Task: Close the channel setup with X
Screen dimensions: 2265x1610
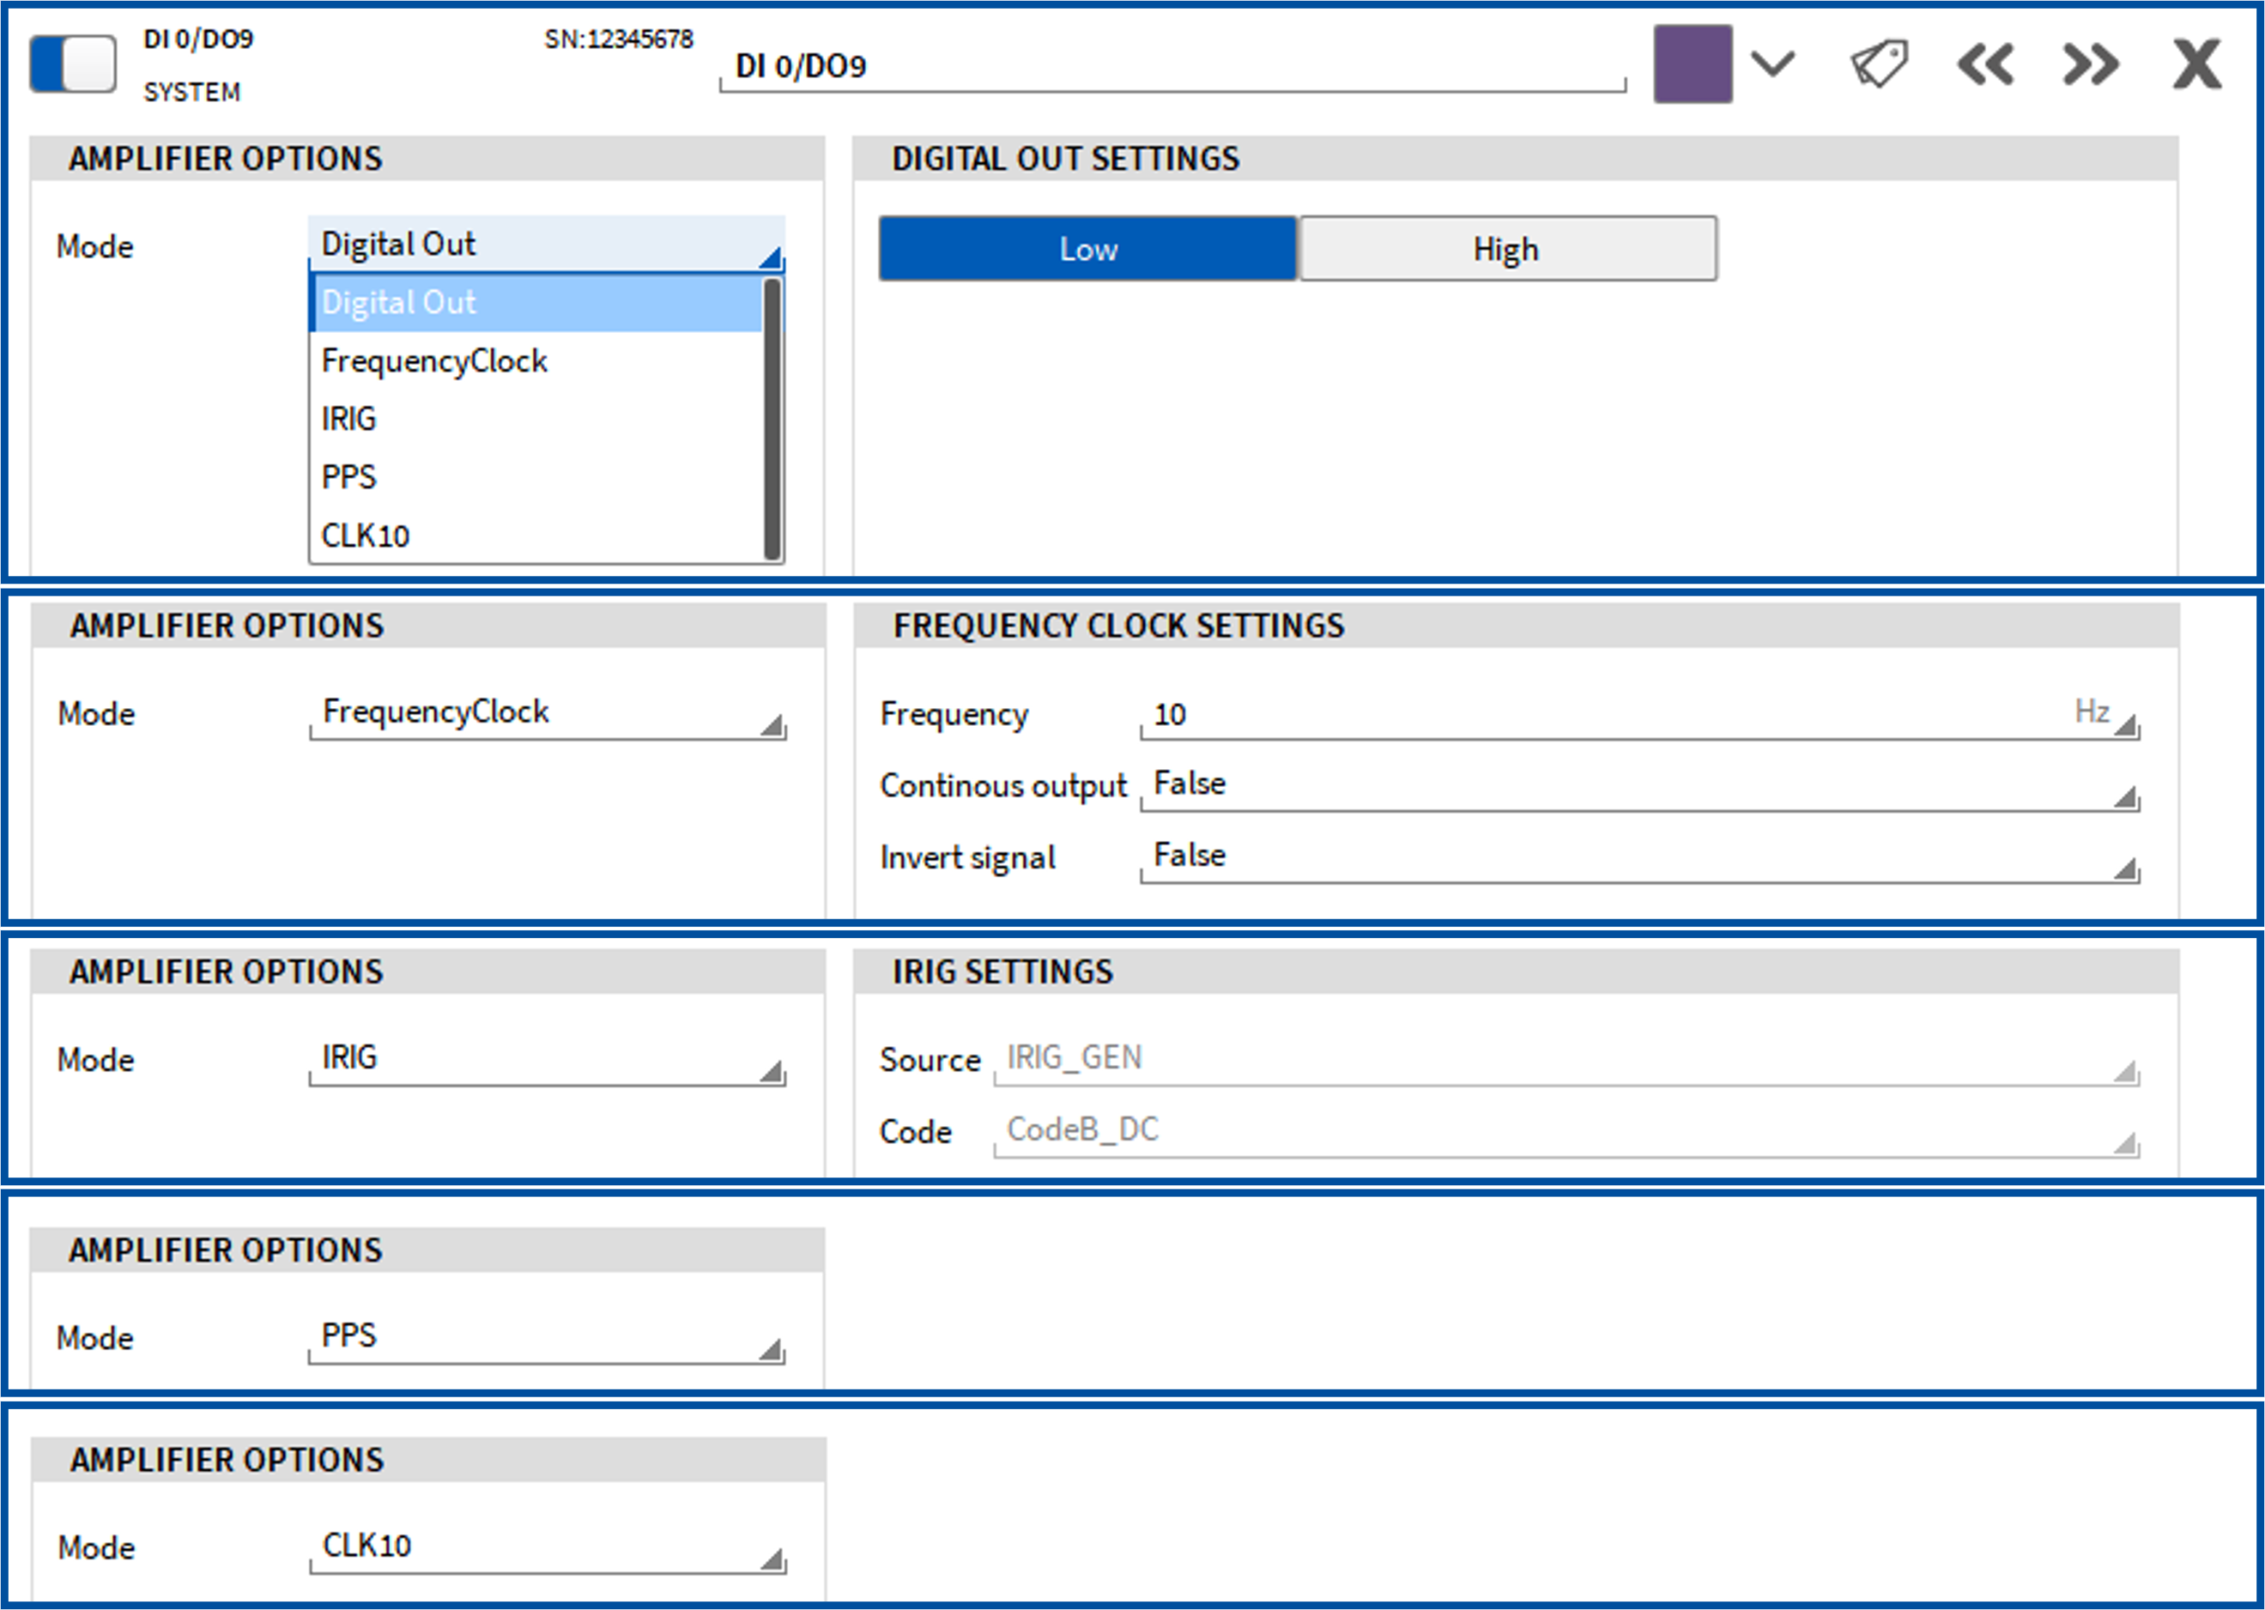Action: [x=2197, y=65]
